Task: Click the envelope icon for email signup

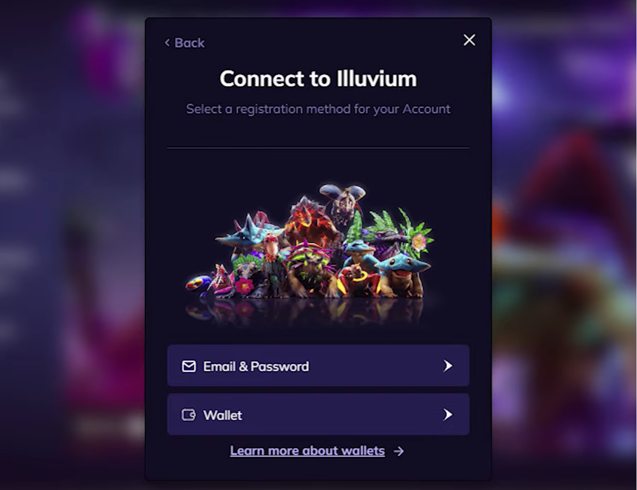Action: (189, 366)
